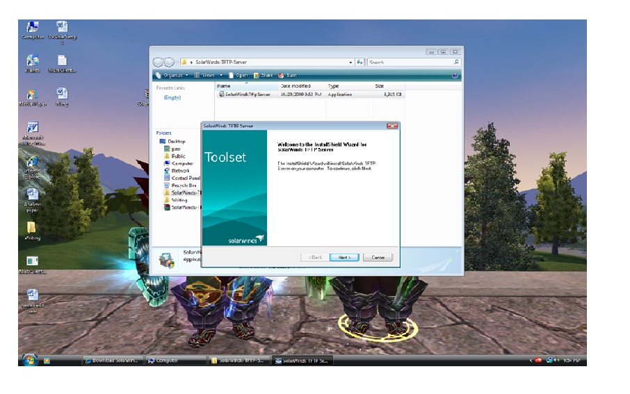
Task: Expand the Views dropdown arrow
Action: tap(221, 76)
